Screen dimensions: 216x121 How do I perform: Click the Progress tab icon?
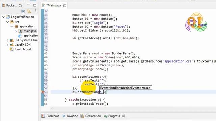point(106,116)
